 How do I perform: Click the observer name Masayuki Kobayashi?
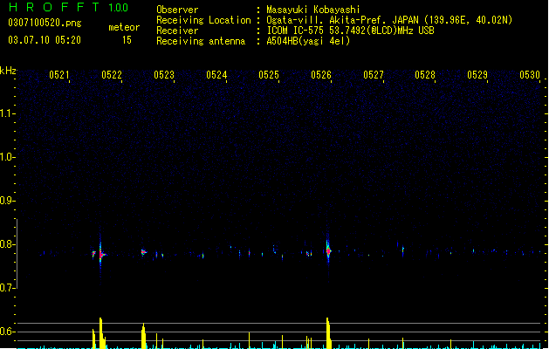coord(313,10)
